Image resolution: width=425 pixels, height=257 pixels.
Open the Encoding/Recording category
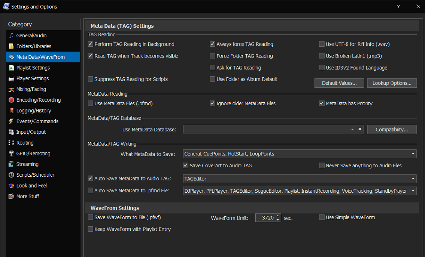point(43,100)
